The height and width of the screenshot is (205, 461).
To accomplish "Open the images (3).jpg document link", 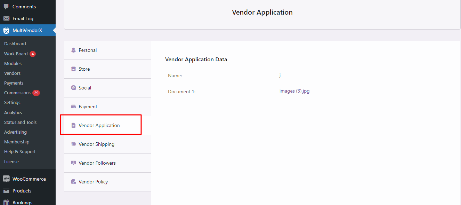I will (x=294, y=91).
